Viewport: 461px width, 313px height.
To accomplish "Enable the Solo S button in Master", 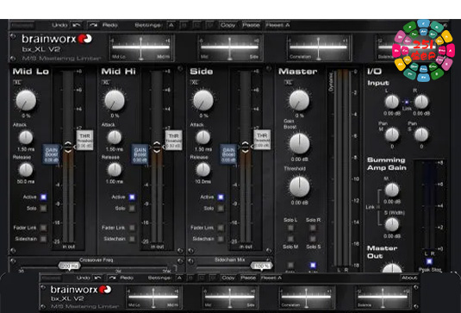I will coord(313,239).
